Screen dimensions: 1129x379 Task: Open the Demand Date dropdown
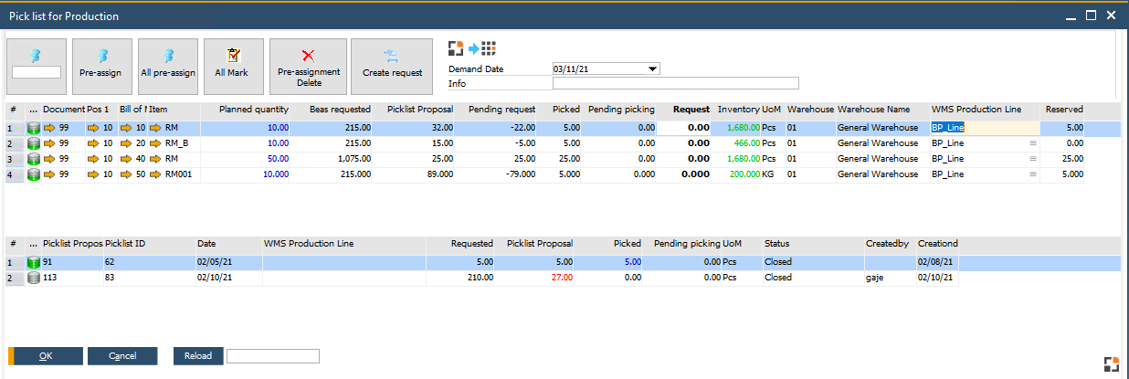point(652,68)
